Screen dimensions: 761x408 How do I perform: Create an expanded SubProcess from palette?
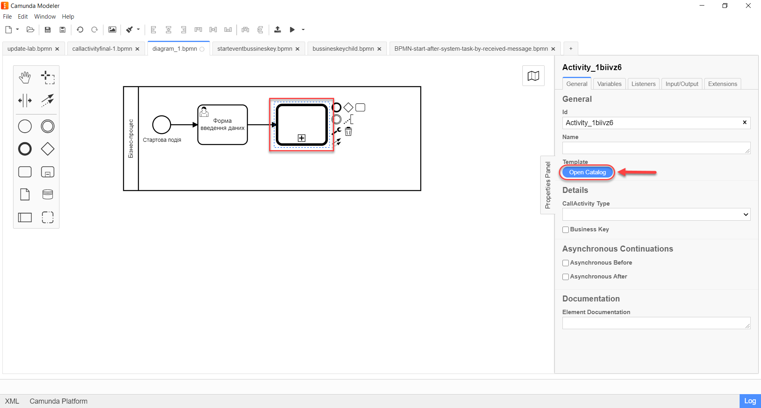(48, 172)
